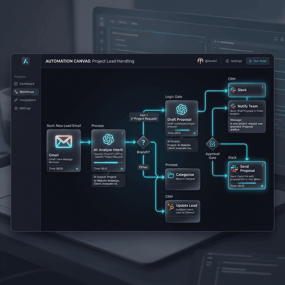Image resolution: width=285 pixels, height=285 pixels.
Task: Click the 'Logic Gate' section label
Action: (174, 97)
